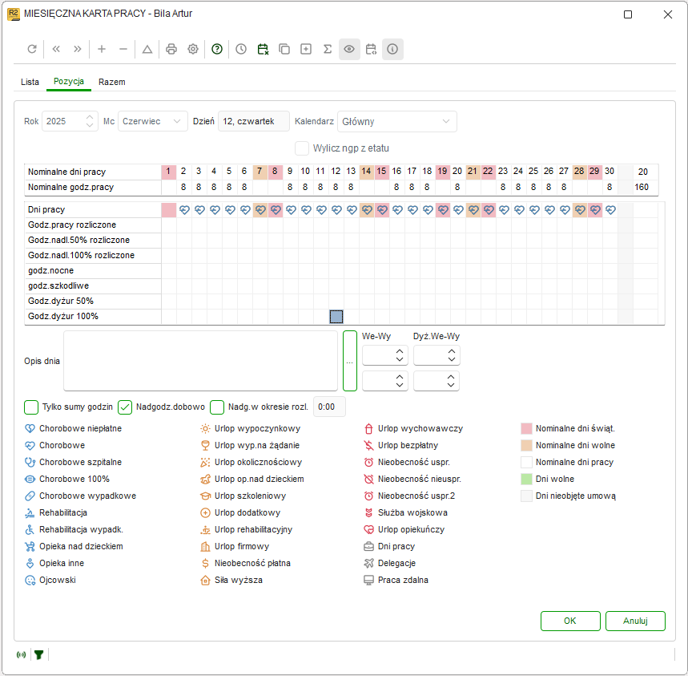Click the refresh icon in the toolbar
Screen dimensions: 688x676
pyautogui.click(x=32, y=49)
